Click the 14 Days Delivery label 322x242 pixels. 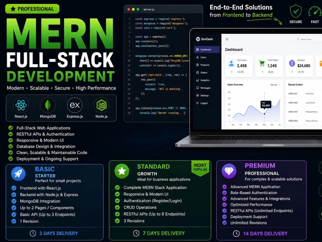[265, 234]
